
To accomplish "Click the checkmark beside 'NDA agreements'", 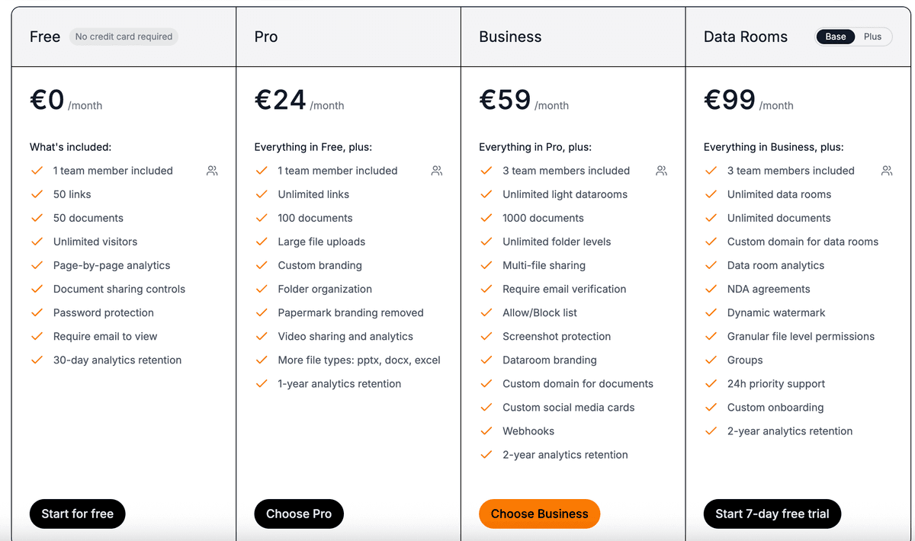I will (711, 289).
